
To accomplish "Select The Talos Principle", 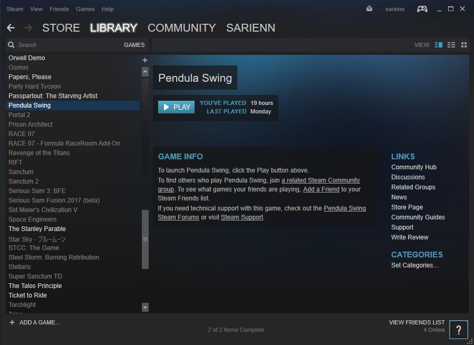I will 73,286.
